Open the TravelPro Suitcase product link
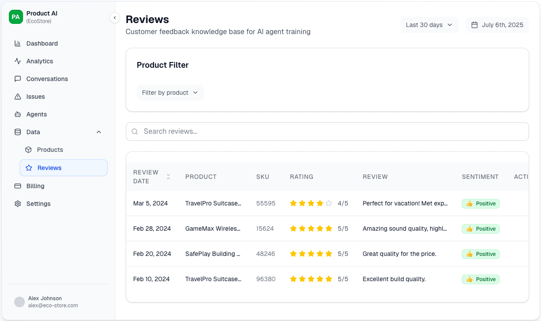The width and height of the screenshot is (541, 321). (213, 203)
